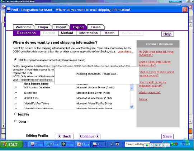
Task: Open the Information sub-tab
Action: click(x=89, y=33)
